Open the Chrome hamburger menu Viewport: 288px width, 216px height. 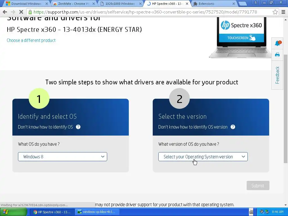tap(283, 12)
